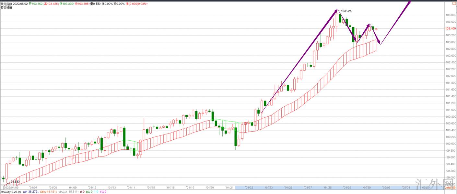Click the highlighted blue time range bar
This screenshot has height=194, width=457.
(308, 188)
